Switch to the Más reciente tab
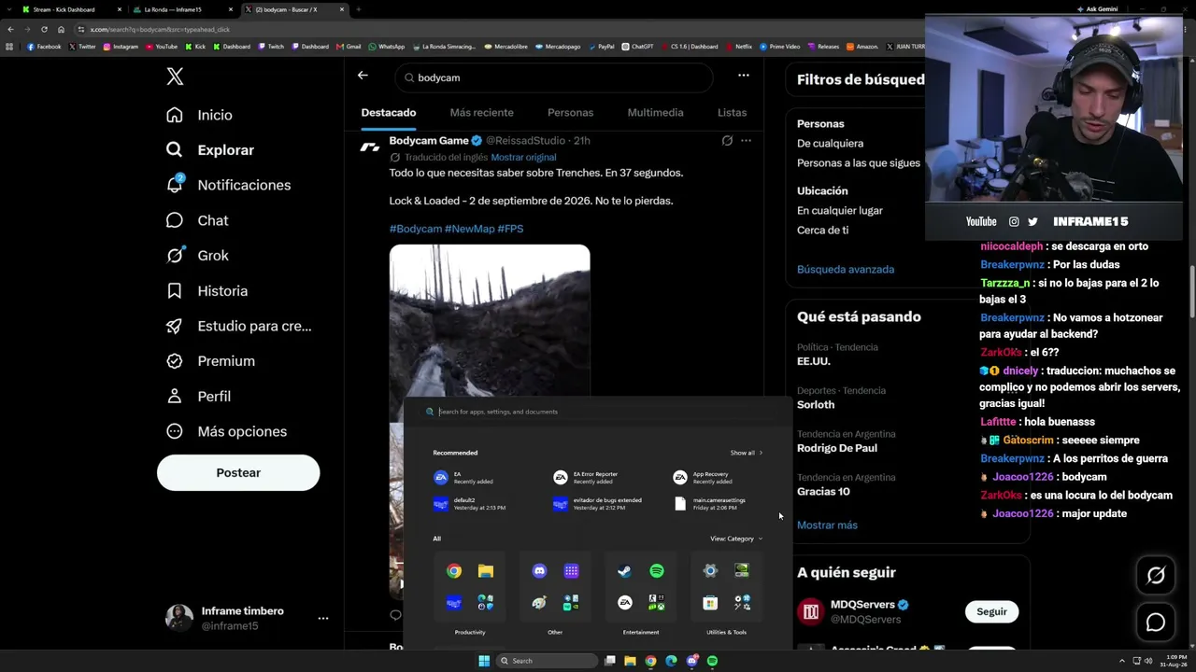 (x=481, y=113)
